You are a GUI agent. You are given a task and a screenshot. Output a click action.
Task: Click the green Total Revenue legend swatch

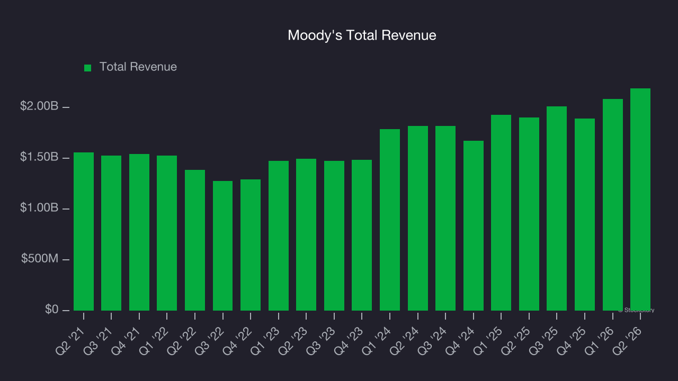click(88, 68)
